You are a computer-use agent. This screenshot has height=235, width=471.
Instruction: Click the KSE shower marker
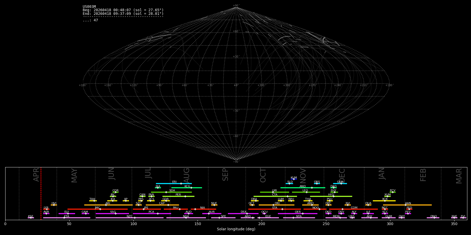[31, 218]
